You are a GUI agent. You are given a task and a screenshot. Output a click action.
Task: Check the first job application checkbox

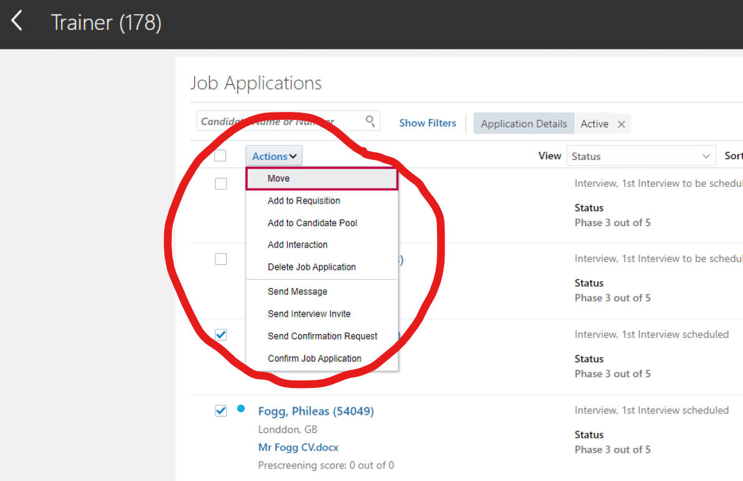coord(220,184)
